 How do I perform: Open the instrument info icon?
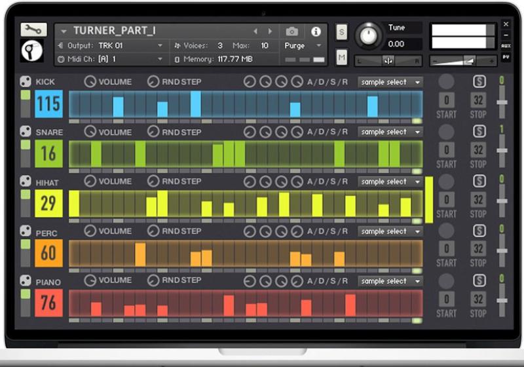[x=316, y=31]
